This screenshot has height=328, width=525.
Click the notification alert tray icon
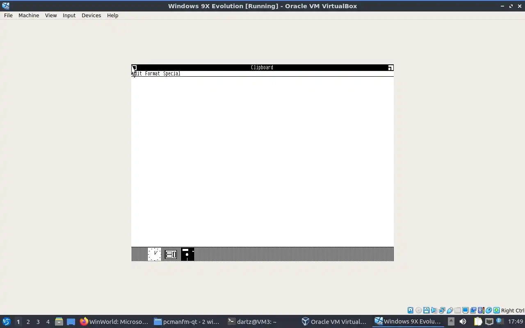[500, 321]
